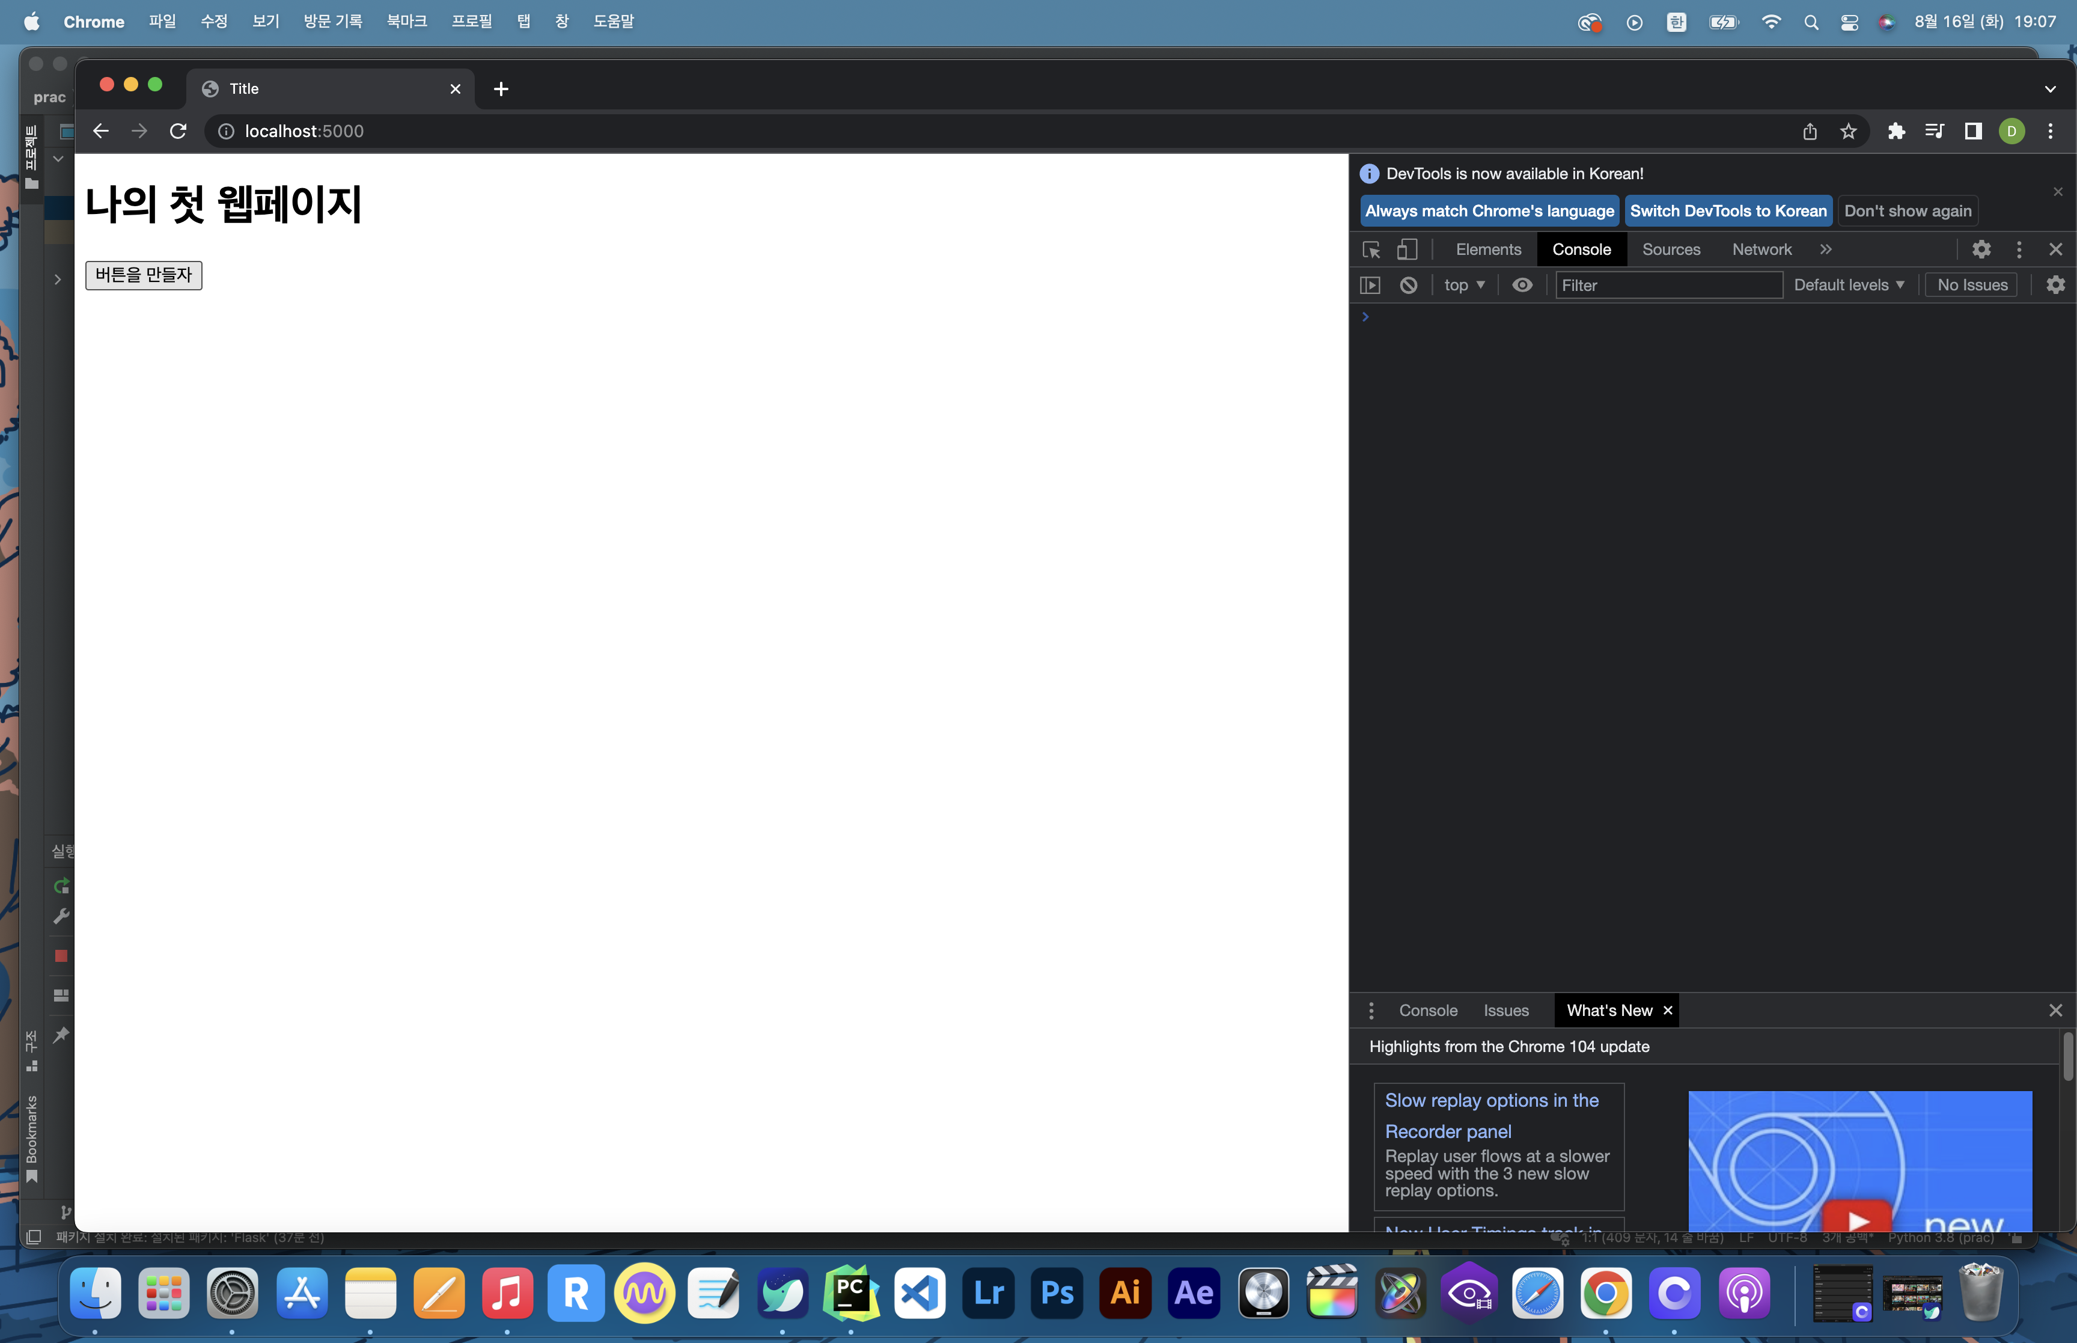This screenshot has width=2077, height=1343.
Task: Toggle Chrome's side panel
Action: point(1972,131)
